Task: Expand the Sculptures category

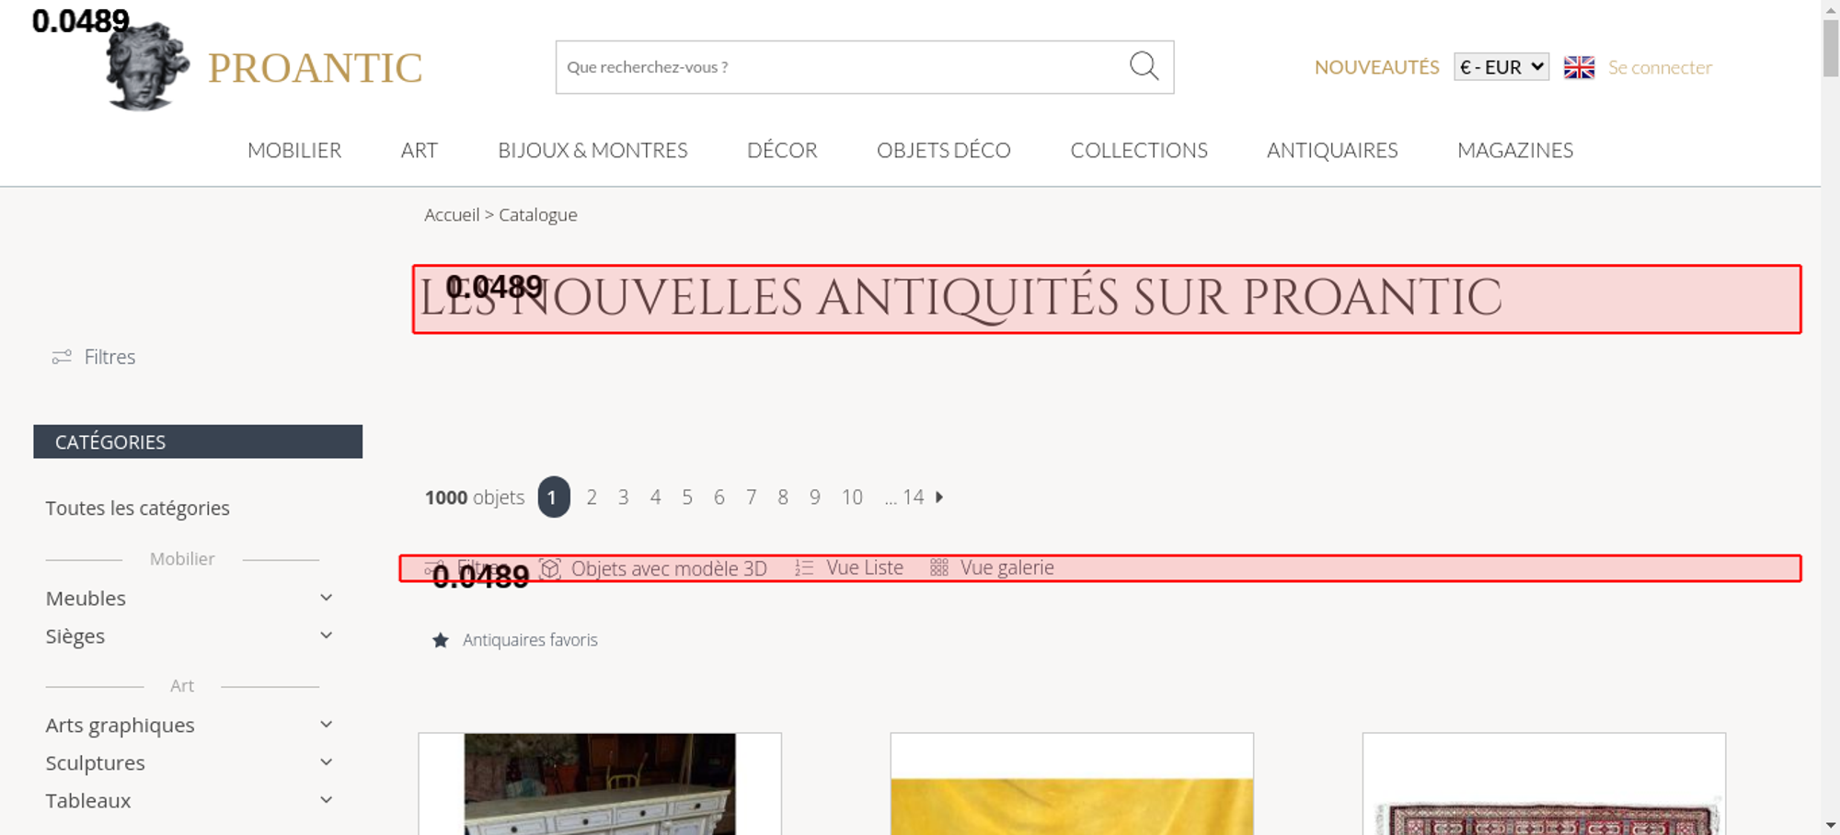Action: (x=326, y=762)
